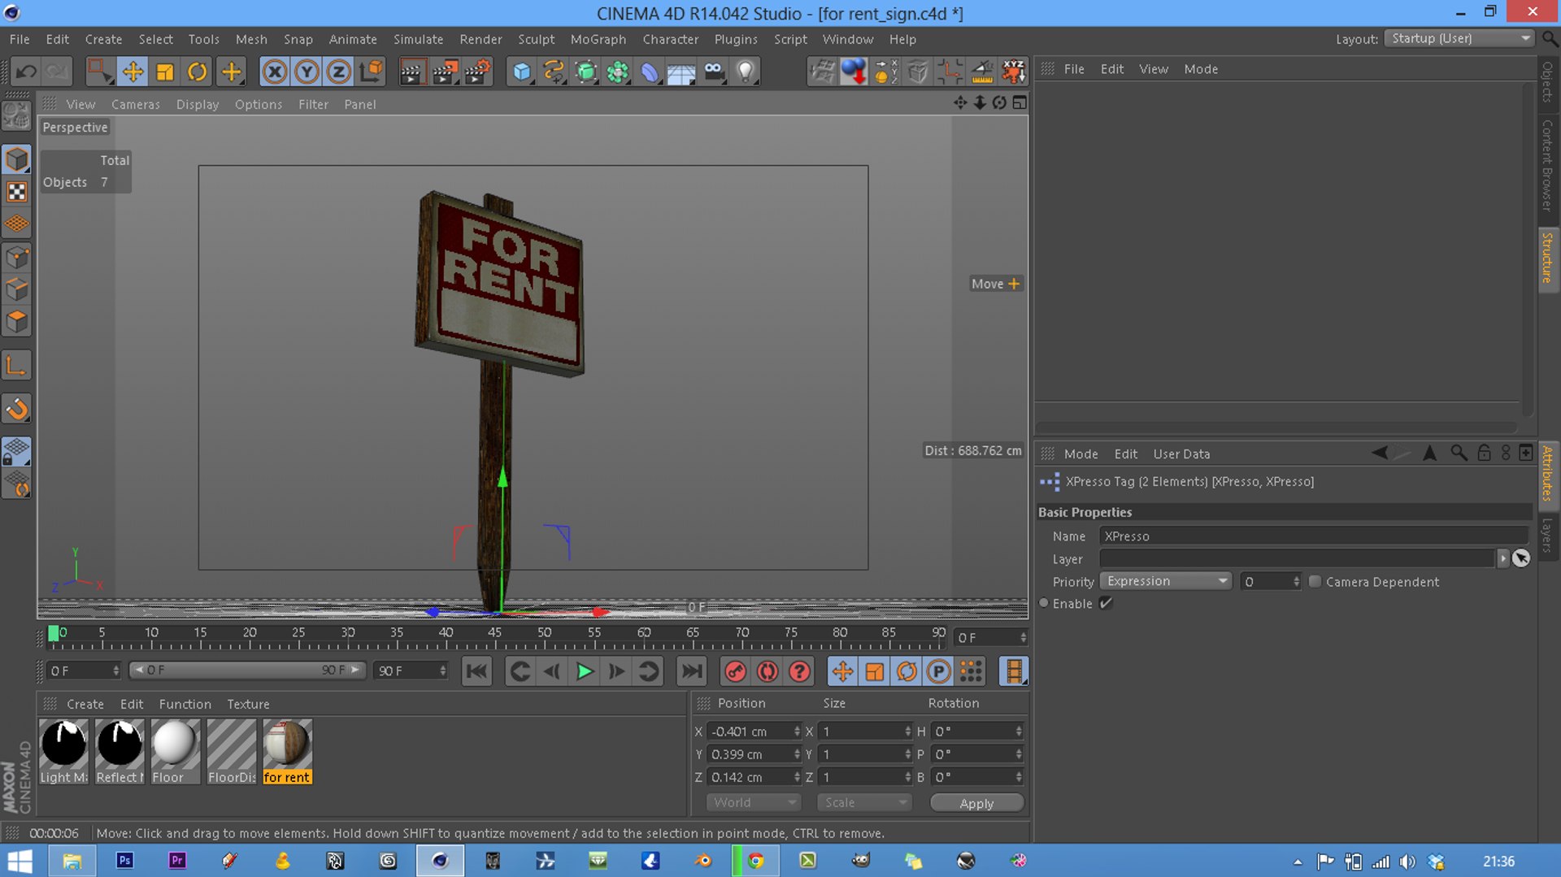Select the Move tool in top toolbar
Screen dimensions: 1561x877
133,72
